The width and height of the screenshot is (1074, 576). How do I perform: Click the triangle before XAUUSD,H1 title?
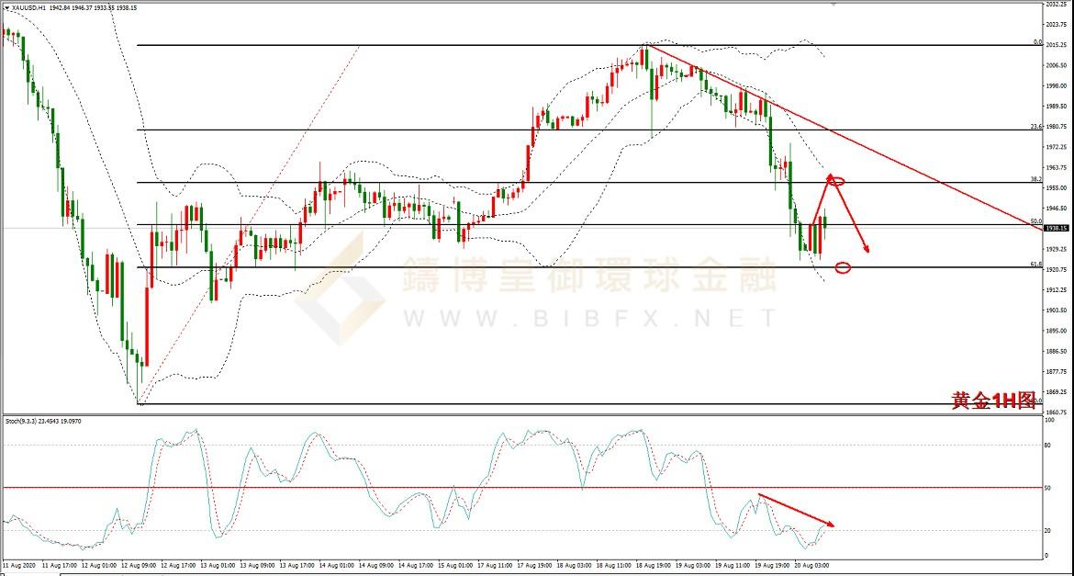6,7
